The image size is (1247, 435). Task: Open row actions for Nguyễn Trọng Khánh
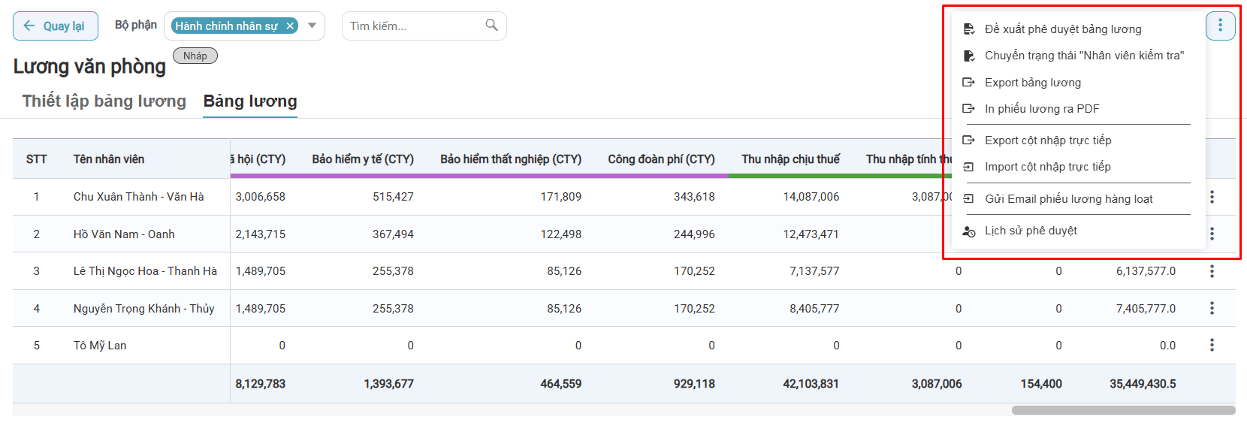tap(1212, 308)
